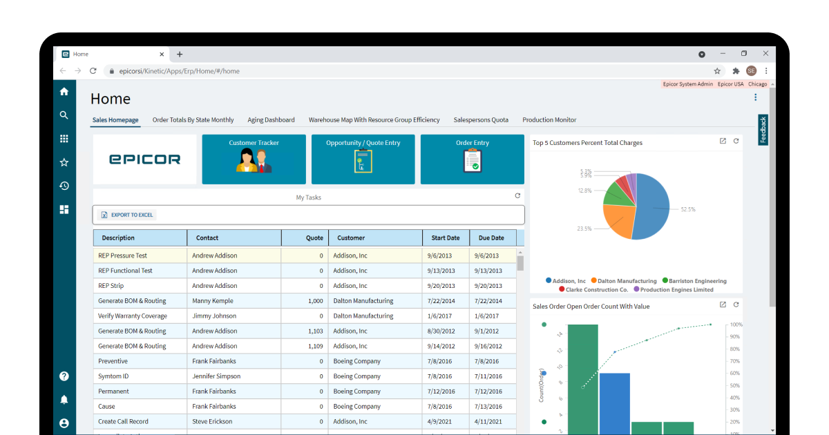Screen dimensions: 829x435
Task: Open the Home icon in left sidebar
Action: point(64,92)
